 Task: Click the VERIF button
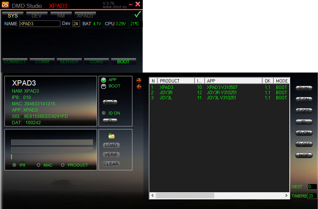(x=111, y=155)
